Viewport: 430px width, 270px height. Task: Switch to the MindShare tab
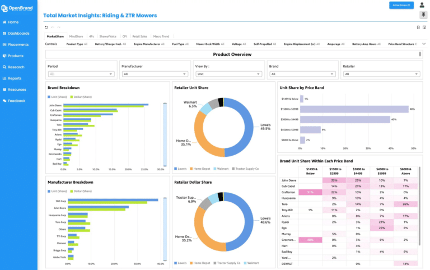76,36
